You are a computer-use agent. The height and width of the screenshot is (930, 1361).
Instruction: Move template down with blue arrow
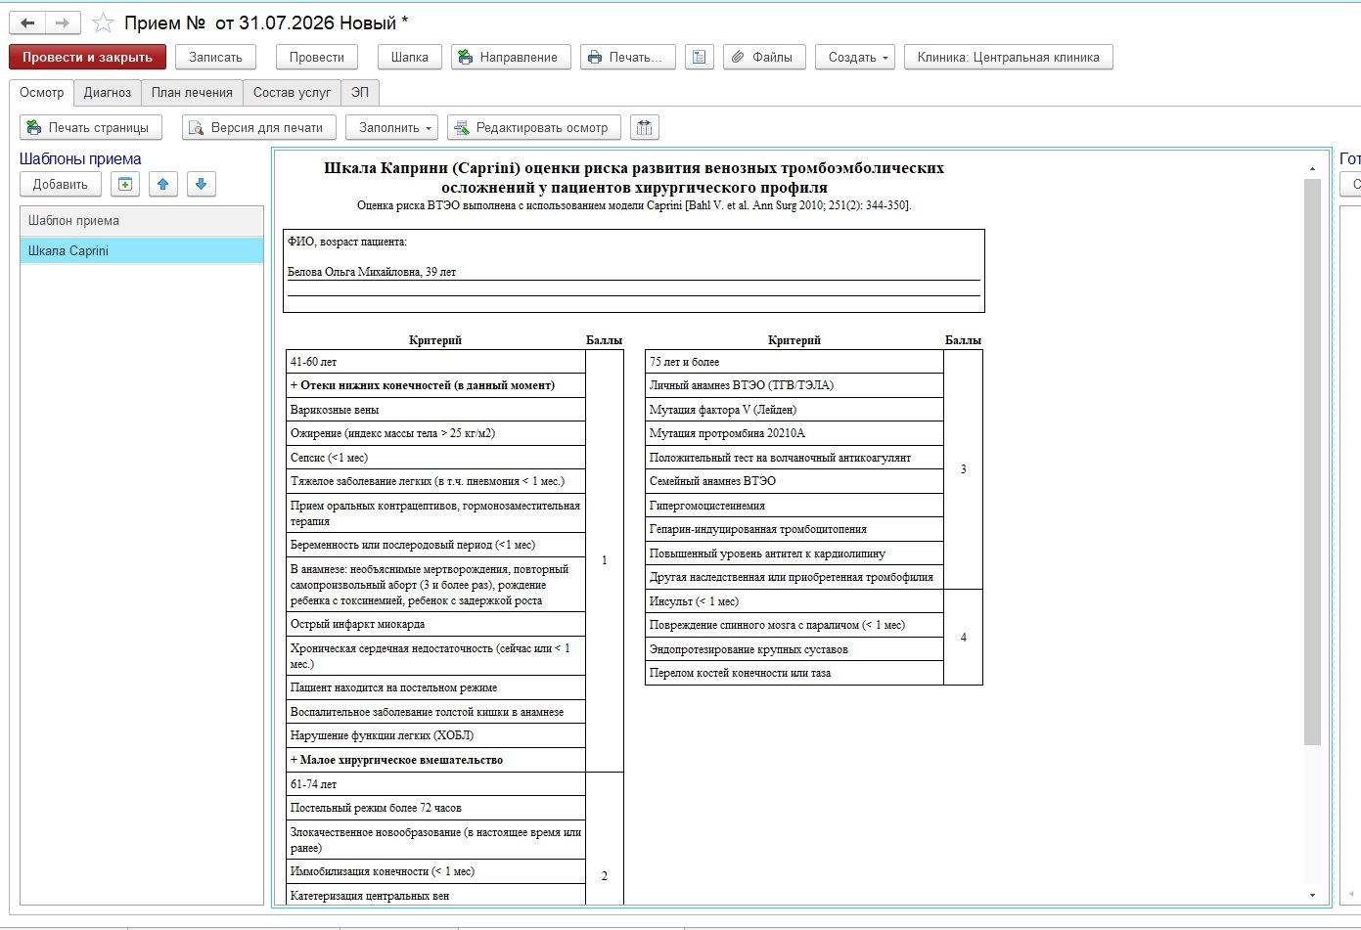[201, 184]
